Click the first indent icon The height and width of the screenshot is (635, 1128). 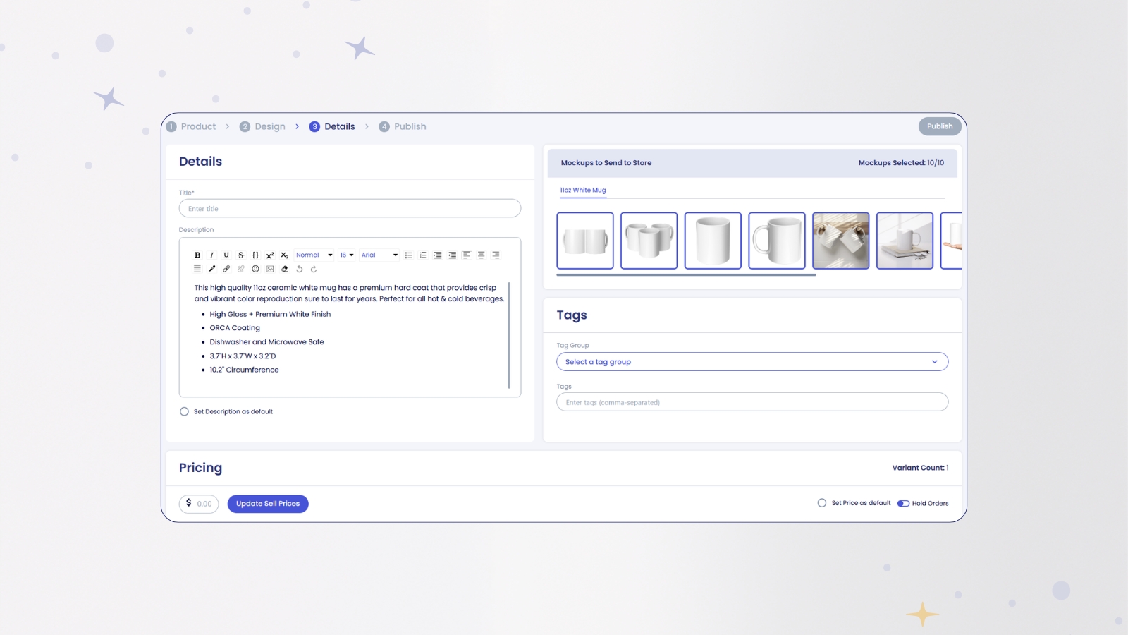[438, 255]
